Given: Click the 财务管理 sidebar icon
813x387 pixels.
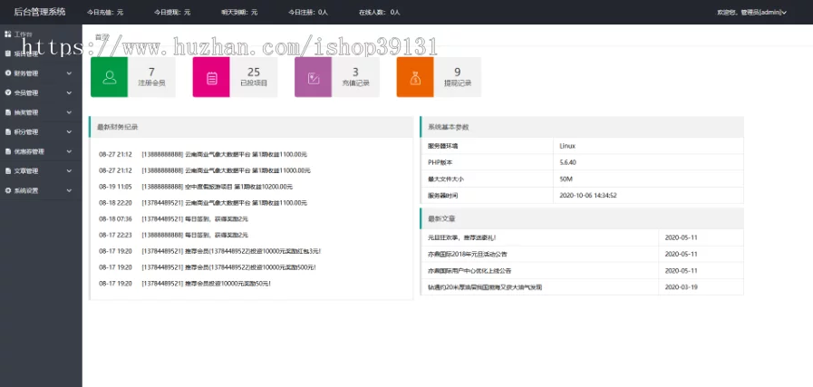Looking at the screenshot, I should click(8, 73).
